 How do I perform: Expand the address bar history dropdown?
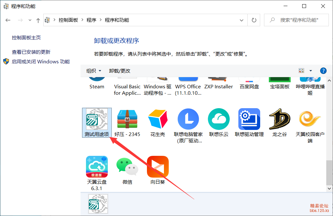click(x=242, y=20)
